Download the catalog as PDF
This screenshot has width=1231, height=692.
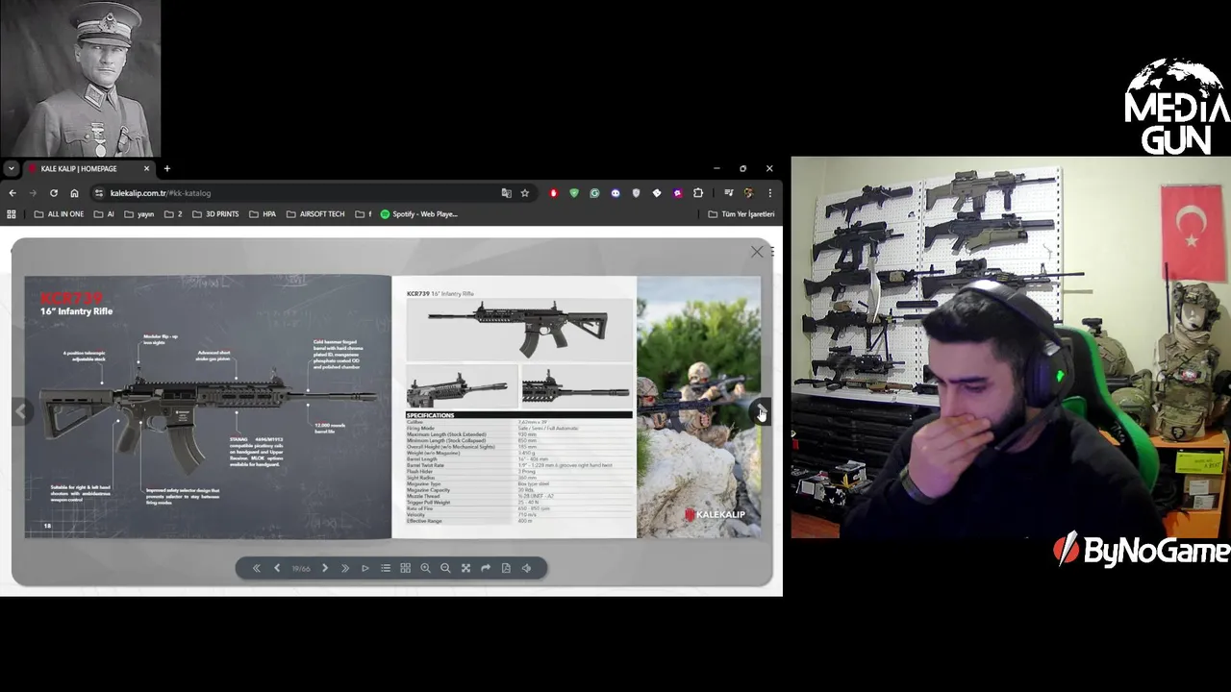point(506,568)
